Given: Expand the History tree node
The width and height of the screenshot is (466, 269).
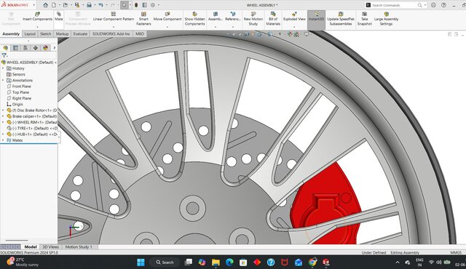Looking at the screenshot, I should click(x=3, y=68).
